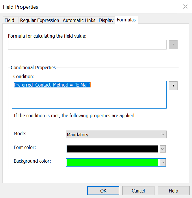
Task: Focus the field value formula input box
Action: (87, 45)
